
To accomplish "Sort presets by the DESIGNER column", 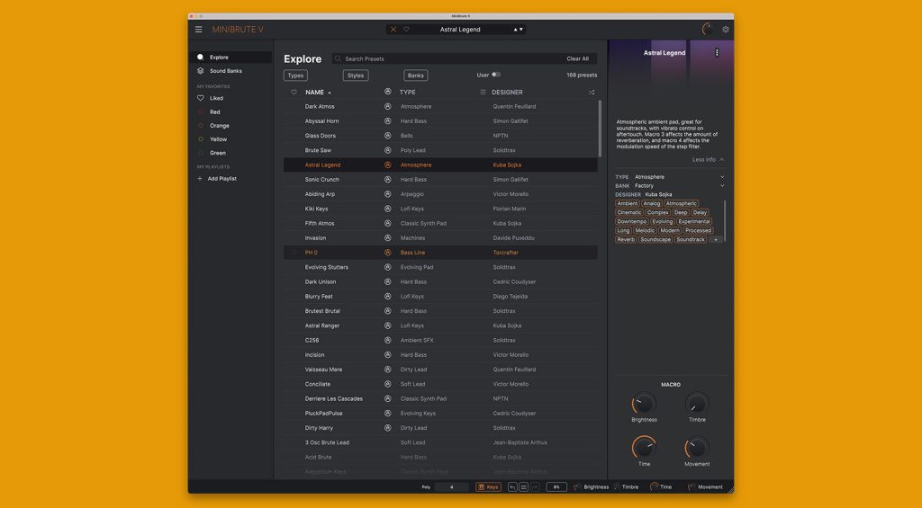I will point(508,93).
